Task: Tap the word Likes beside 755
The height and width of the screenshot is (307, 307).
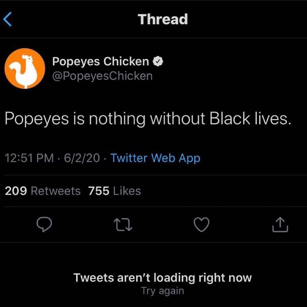Action: [127, 191]
